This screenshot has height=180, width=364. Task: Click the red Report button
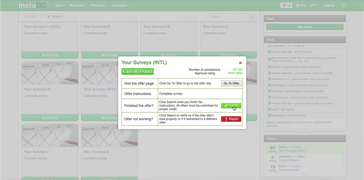[231, 119]
